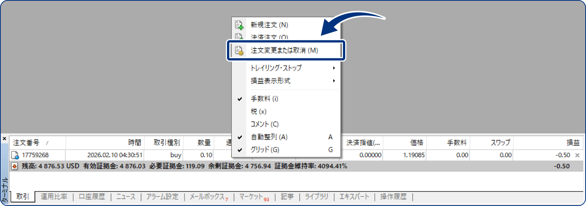Toggle グリッド (G) option

[287, 150]
